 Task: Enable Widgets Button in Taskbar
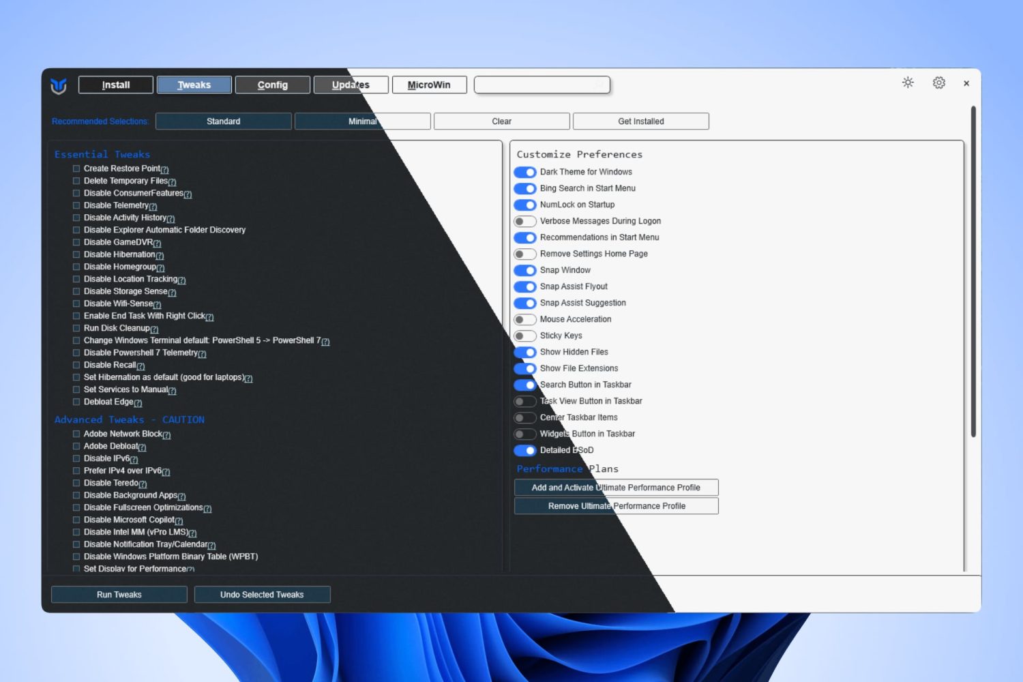point(525,434)
